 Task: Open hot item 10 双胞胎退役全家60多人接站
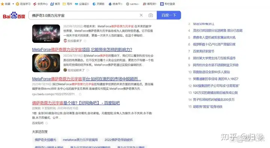click(x=211, y=72)
